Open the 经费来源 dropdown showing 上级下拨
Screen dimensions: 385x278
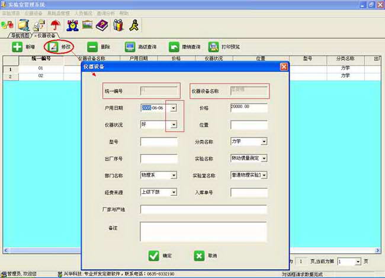coord(174,192)
